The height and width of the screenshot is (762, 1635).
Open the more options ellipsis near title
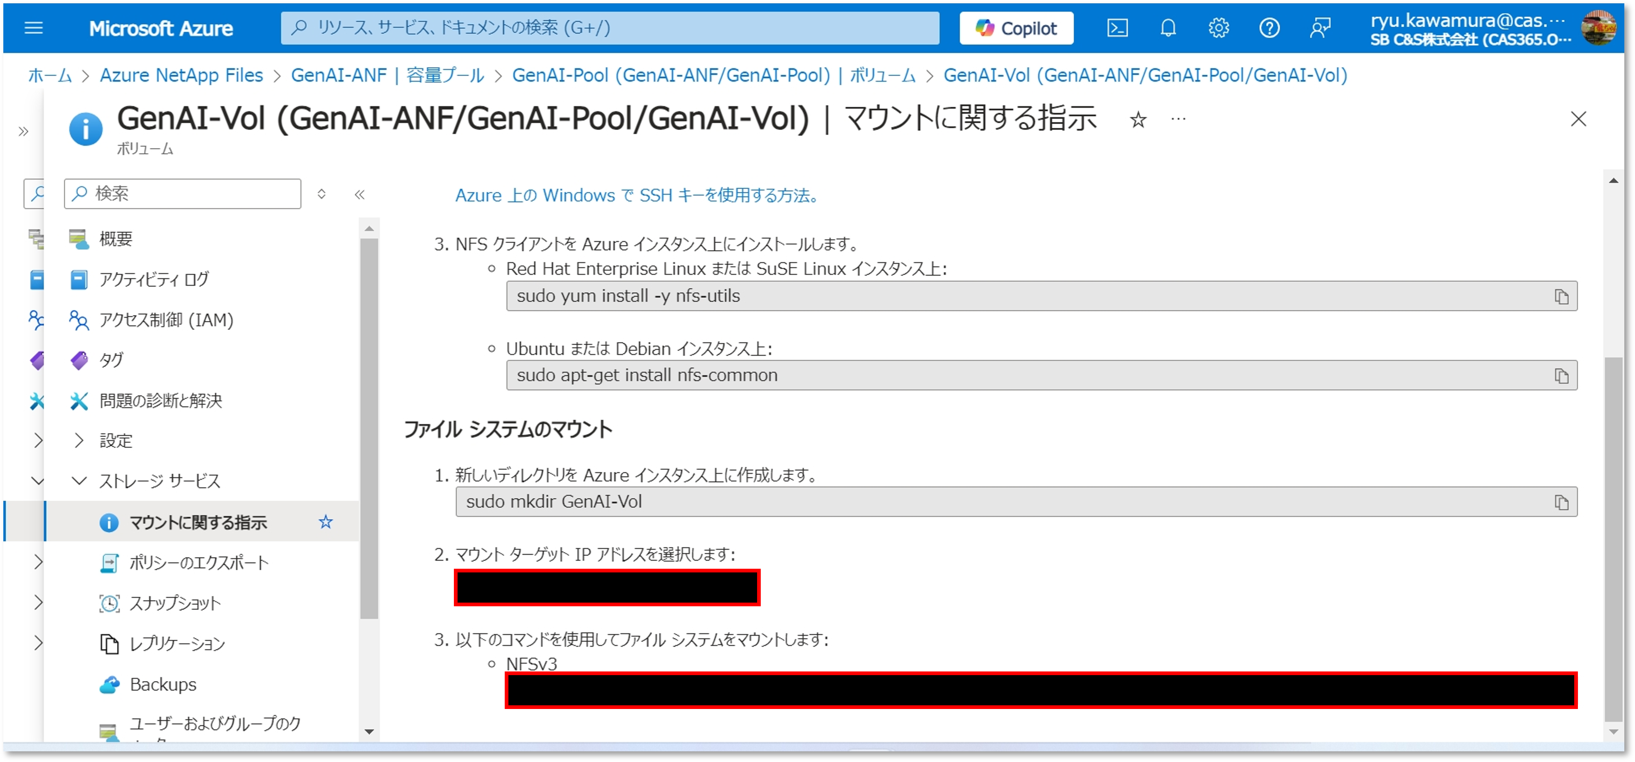coord(1179,119)
